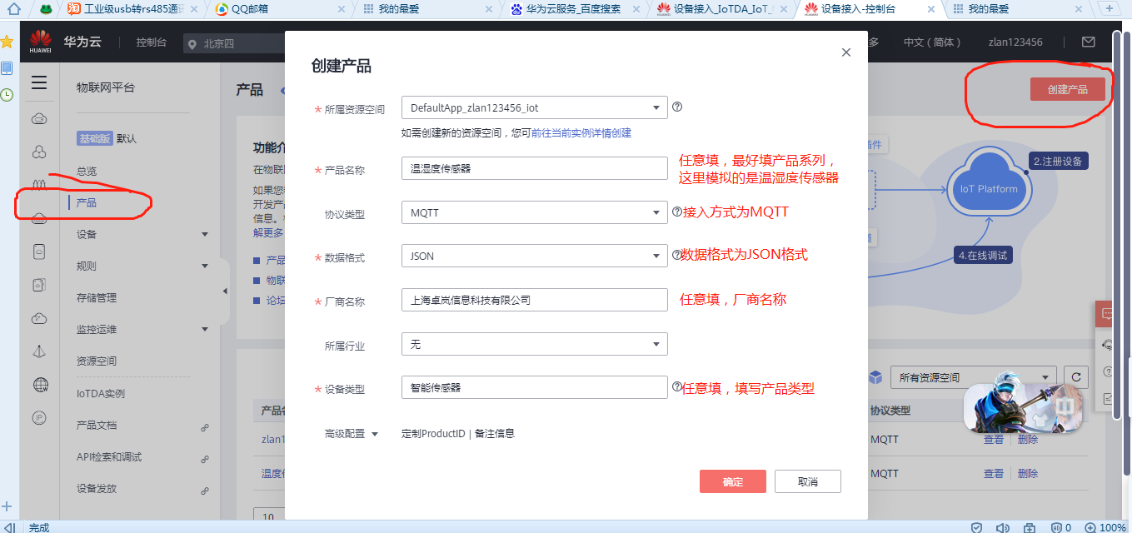The width and height of the screenshot is (1132, 533).
Task: Open the hamburger menu in left sidebar
Action: 39,82
